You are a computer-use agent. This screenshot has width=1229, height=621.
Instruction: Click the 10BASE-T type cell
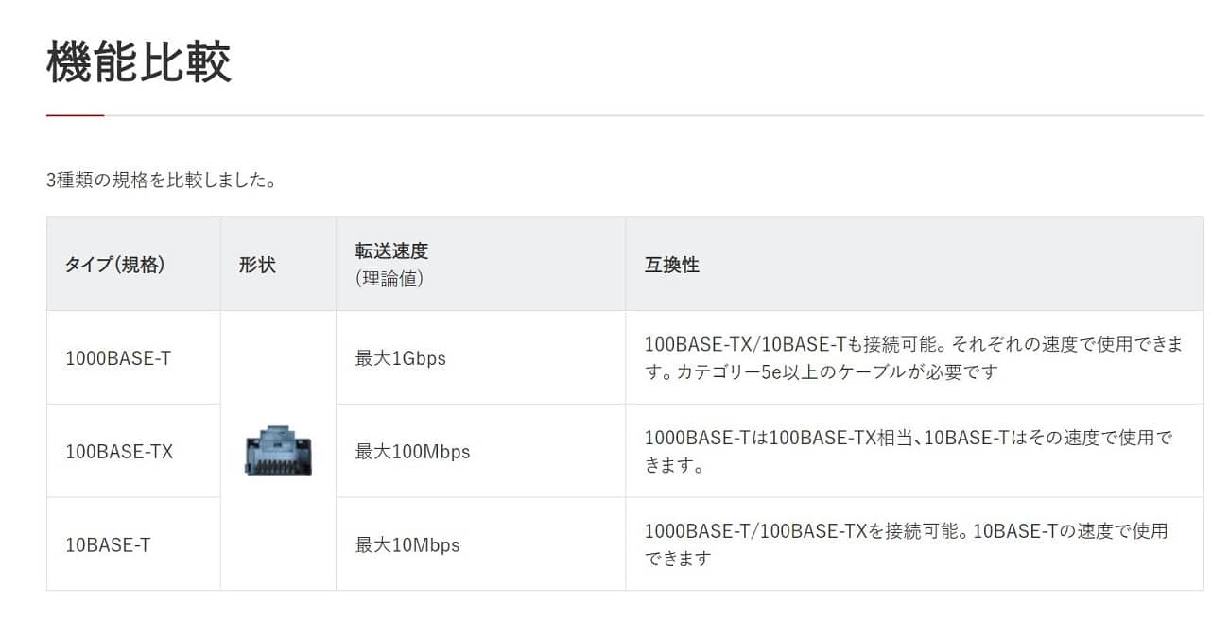pos(108,545)
